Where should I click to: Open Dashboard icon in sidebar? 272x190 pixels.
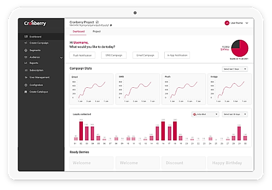pos(26,37)
